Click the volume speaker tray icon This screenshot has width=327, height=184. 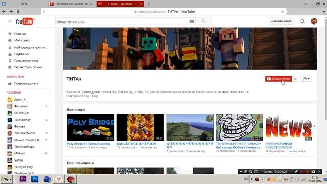point(286,179)
